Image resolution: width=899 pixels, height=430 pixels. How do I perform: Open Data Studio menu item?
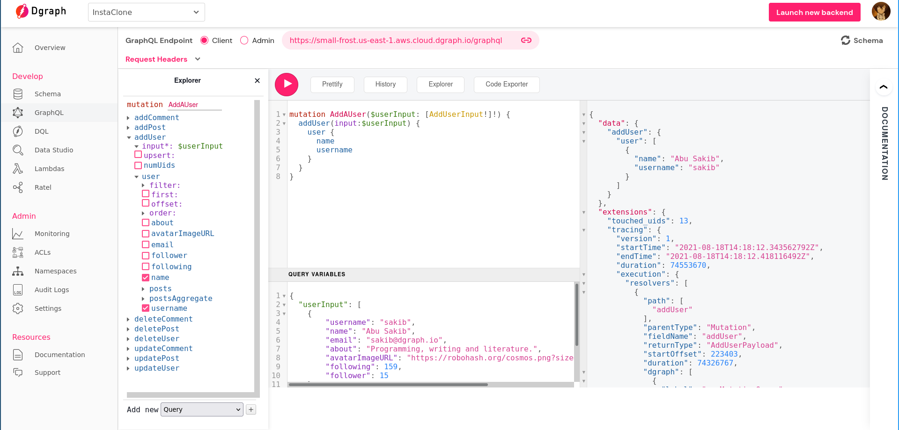[54, 150]
